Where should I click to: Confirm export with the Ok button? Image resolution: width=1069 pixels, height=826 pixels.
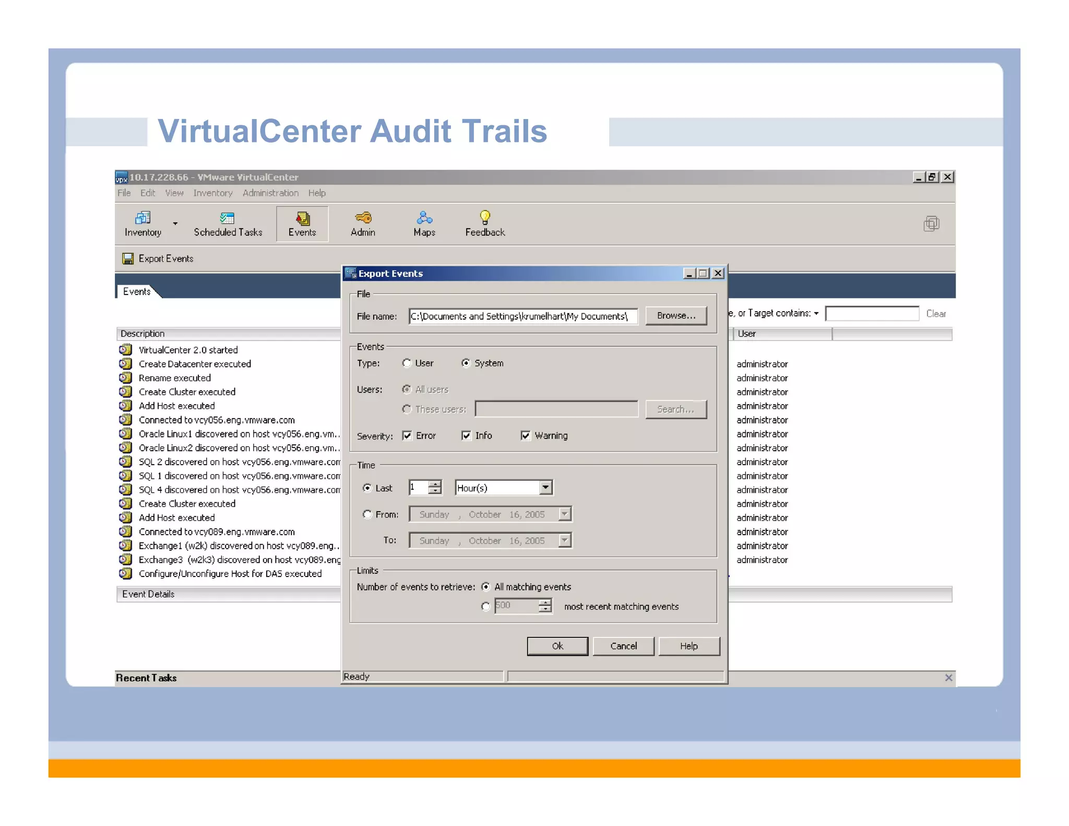click(x=557, y=646)
